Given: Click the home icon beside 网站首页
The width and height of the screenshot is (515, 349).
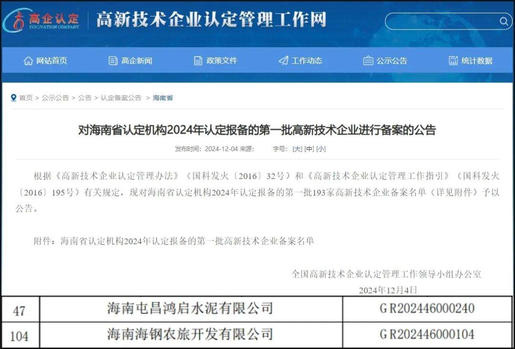Looking at the screenshot, I should tap(28, 61).
